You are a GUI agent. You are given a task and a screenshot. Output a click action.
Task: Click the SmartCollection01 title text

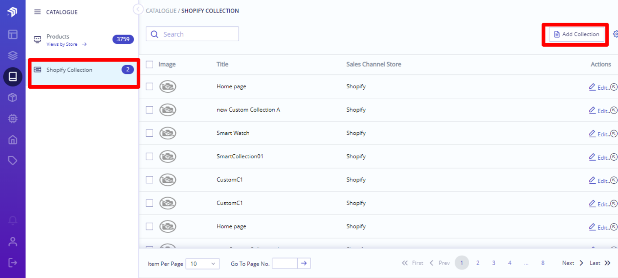pyautogui.click(x=240, y=156)
